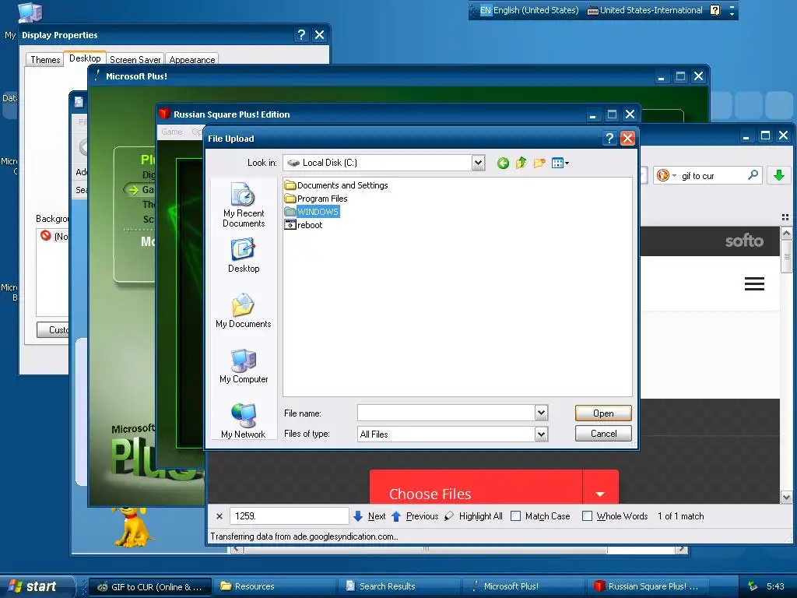Screen dimensions: 797x598
Task: Find Next match
Action: point(370,516)
